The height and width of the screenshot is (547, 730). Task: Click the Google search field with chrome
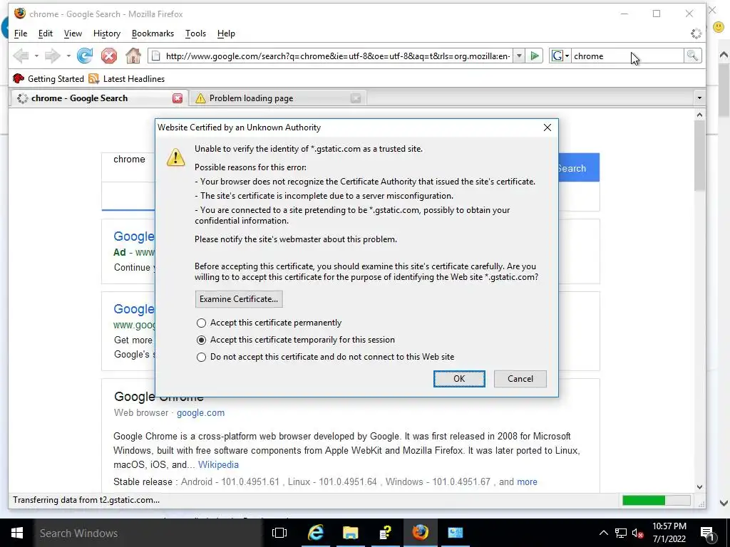[129, 159]
